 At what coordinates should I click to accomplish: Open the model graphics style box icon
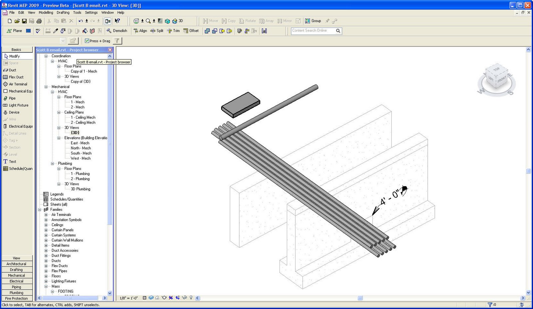151,298
